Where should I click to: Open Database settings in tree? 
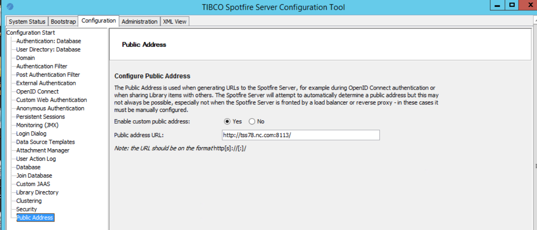click(28, 167)
